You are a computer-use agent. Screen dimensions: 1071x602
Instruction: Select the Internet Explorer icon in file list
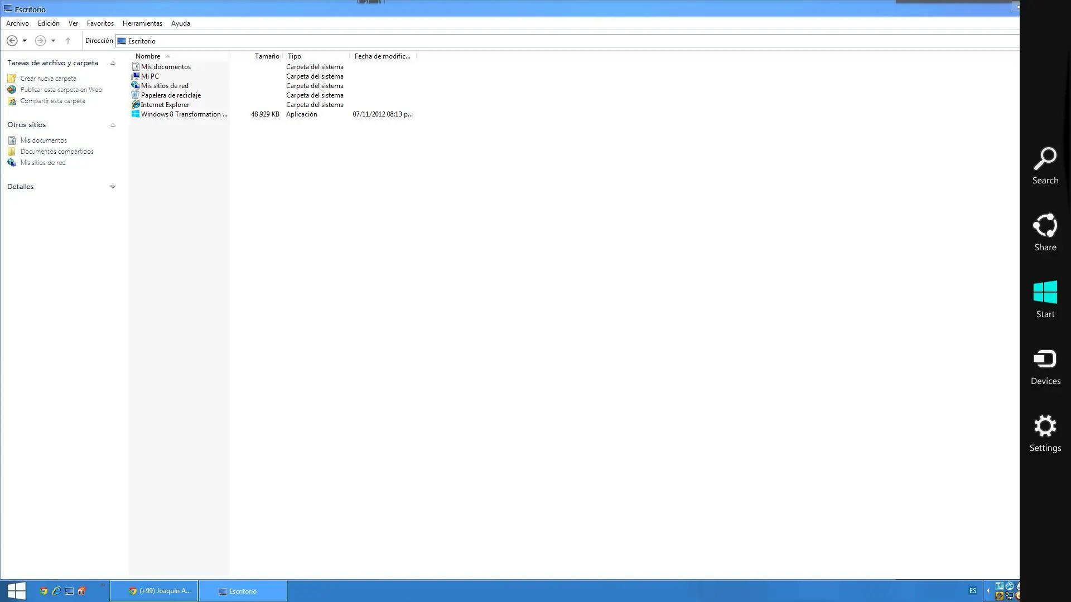coord(136,104)
